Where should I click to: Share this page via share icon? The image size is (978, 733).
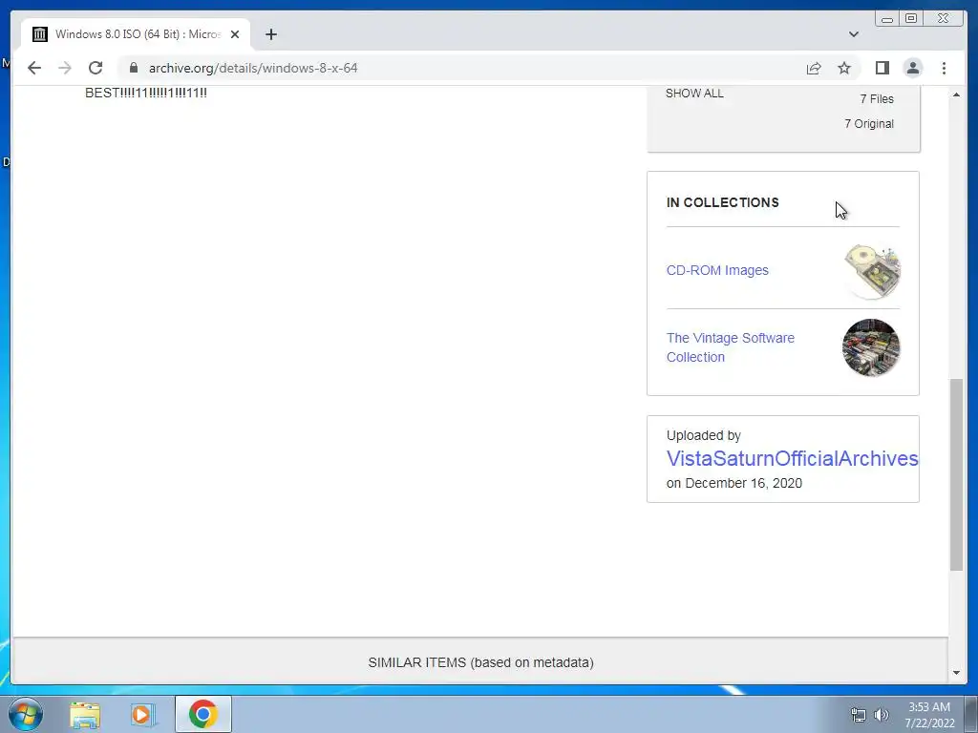point(814,68)
